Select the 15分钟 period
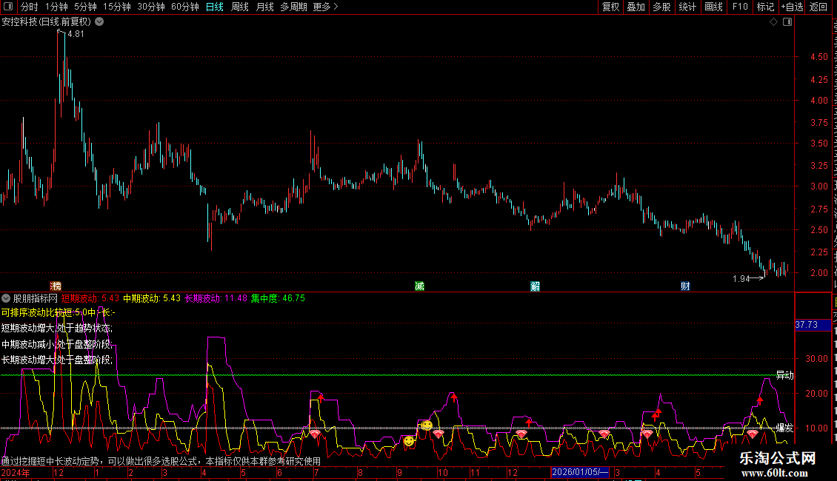 [x=117, y=7]
